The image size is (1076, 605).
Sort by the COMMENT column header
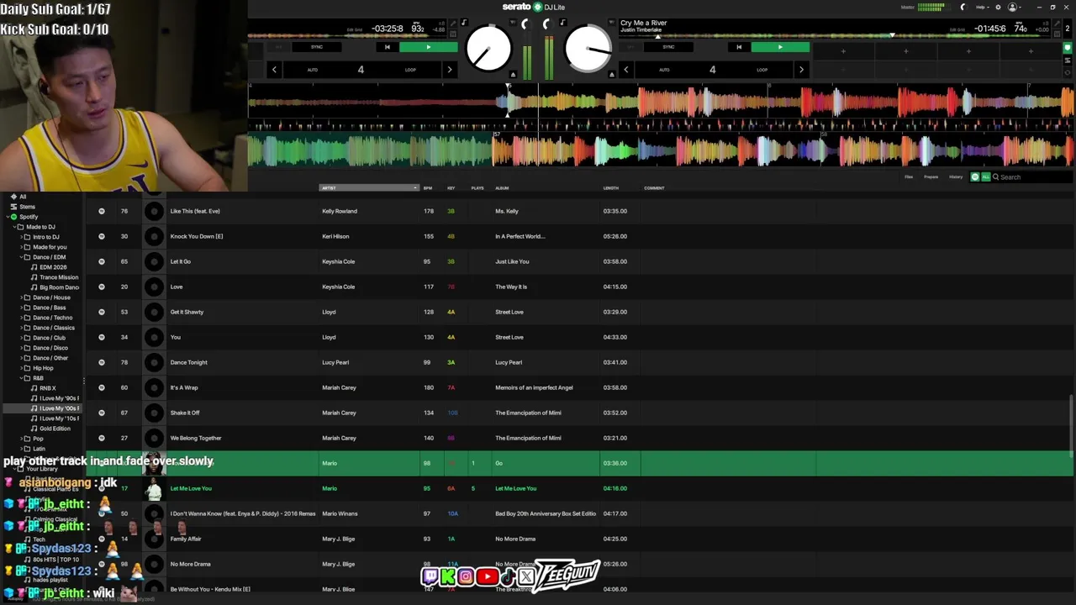click(x=654, y=188)
